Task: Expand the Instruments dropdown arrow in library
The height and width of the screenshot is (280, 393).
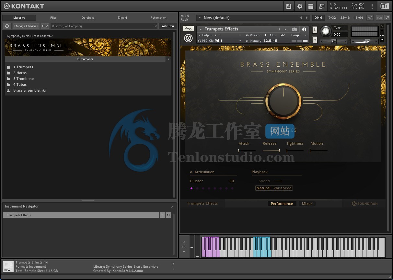Action: point(168,59)
